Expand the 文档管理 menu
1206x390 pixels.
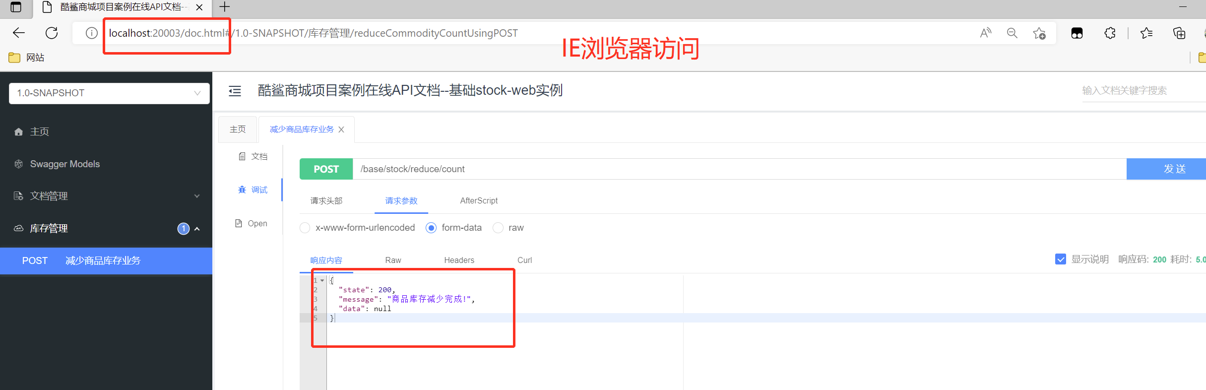coord(106,196)
